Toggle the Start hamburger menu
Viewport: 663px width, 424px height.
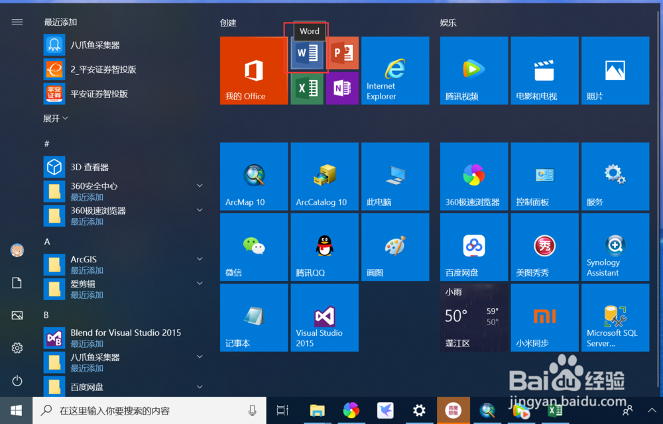[17, 22]
